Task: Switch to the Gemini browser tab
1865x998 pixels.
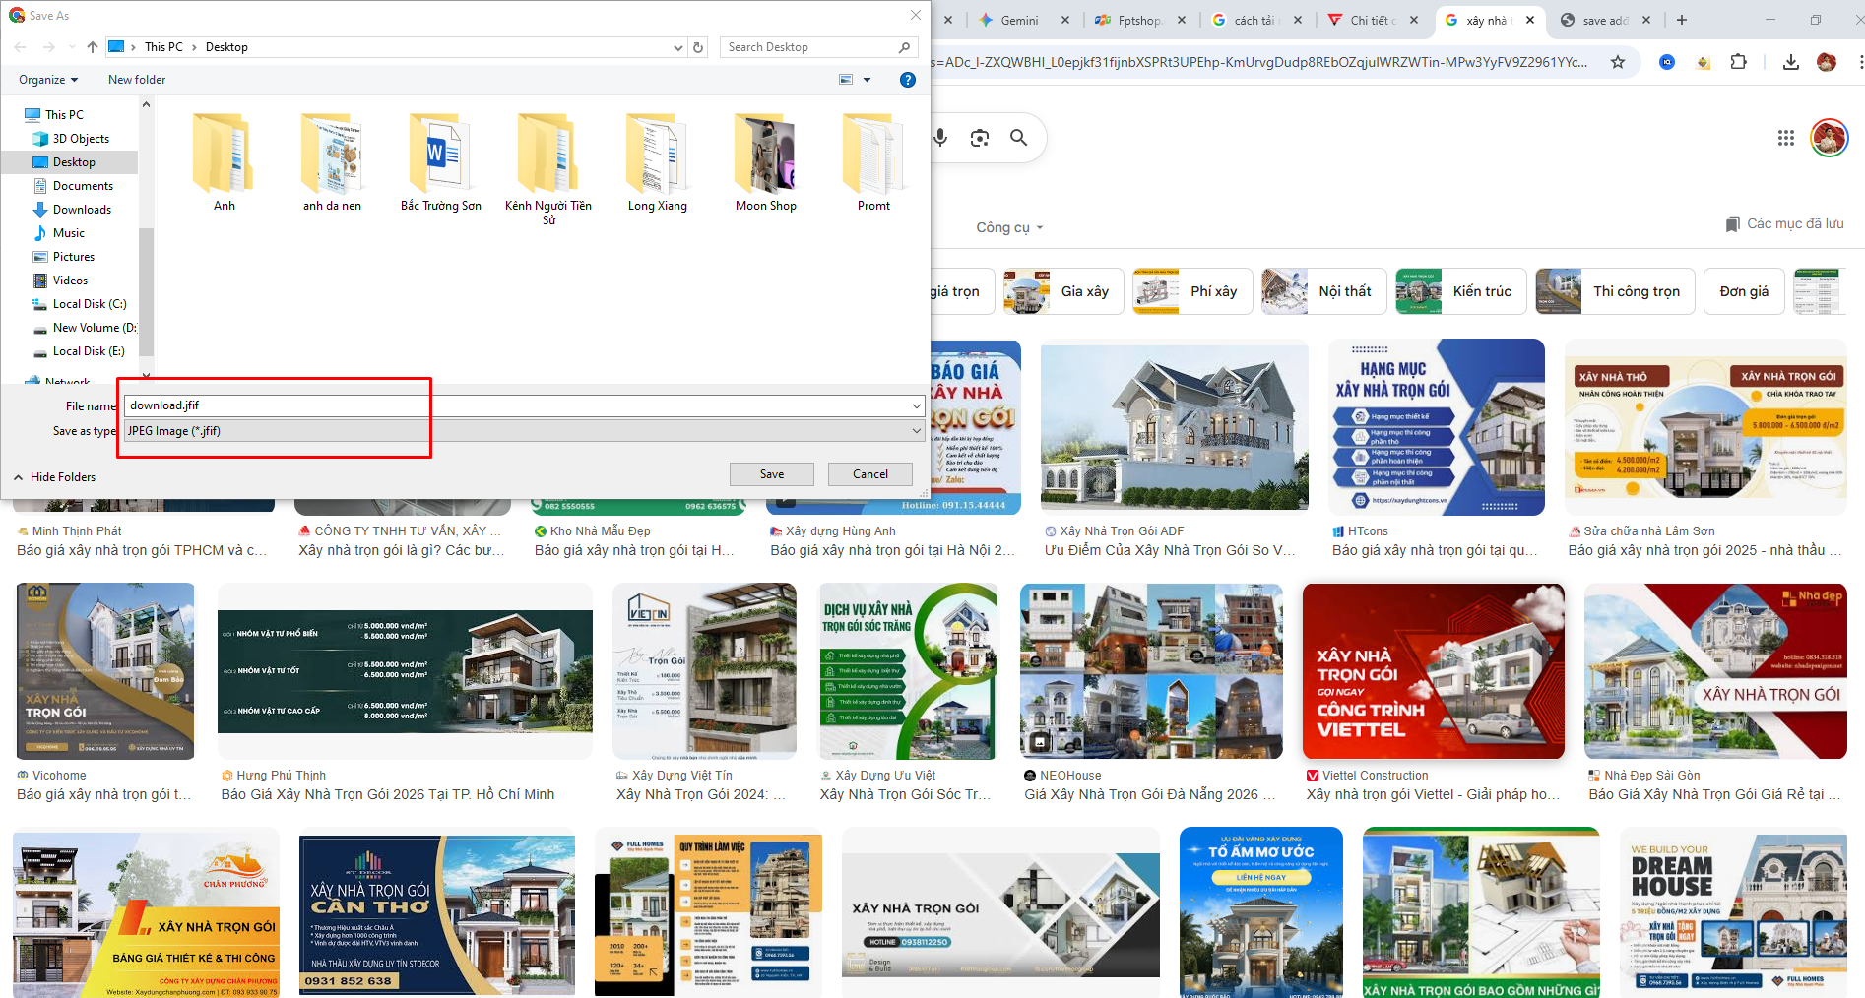Action: [x=1019, y=20]
